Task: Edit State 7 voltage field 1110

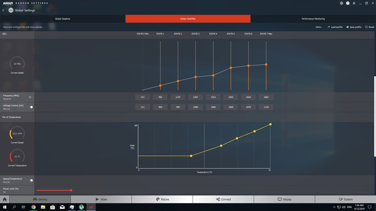Action: 266,107
